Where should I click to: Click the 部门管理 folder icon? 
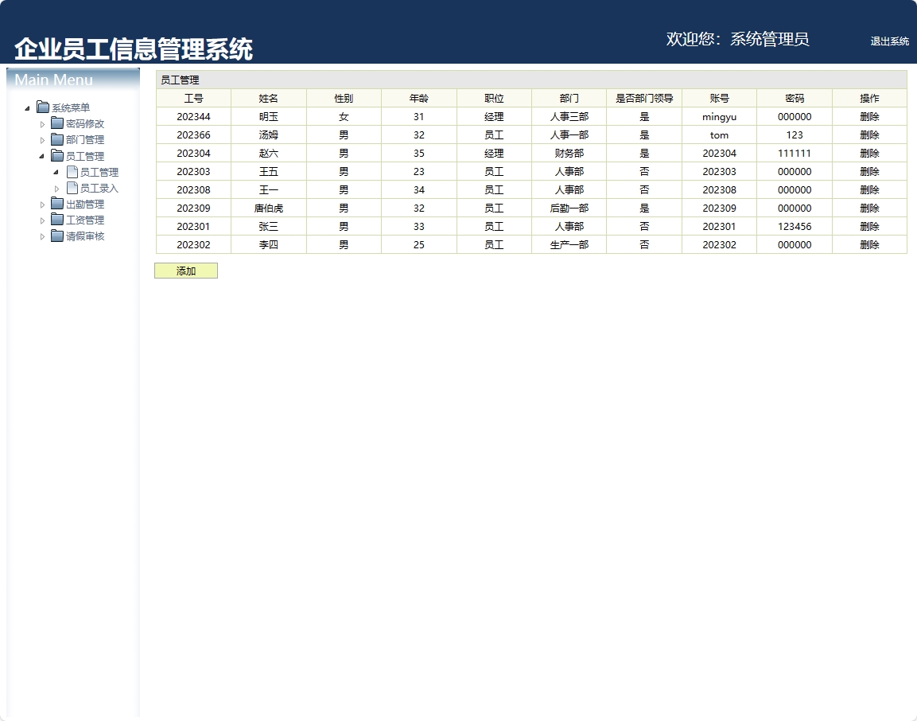57,139
